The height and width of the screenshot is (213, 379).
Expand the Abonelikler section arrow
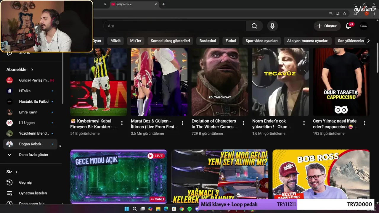tap(32, 70)
